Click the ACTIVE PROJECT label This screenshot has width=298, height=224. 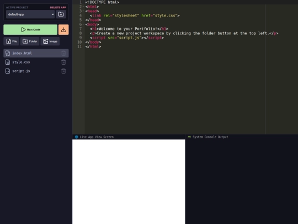(17, 7)
